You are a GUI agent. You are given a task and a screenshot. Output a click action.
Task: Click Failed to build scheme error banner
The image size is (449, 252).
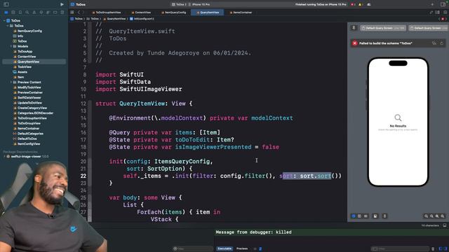(x=398, y=43)
